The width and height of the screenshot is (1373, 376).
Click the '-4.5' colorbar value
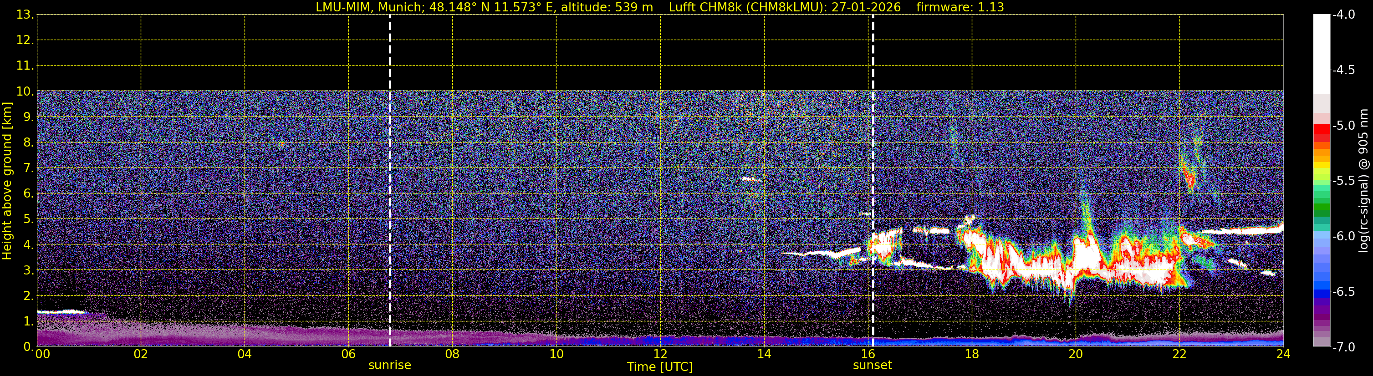tap(1344, 70)
